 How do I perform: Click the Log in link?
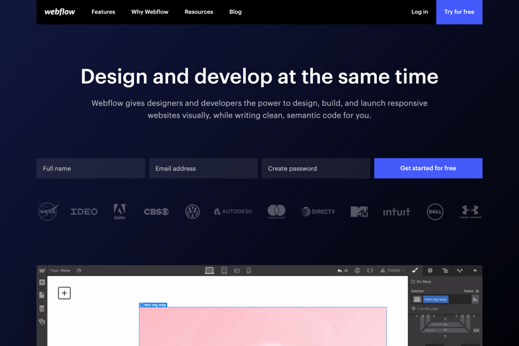pos(420,12)
